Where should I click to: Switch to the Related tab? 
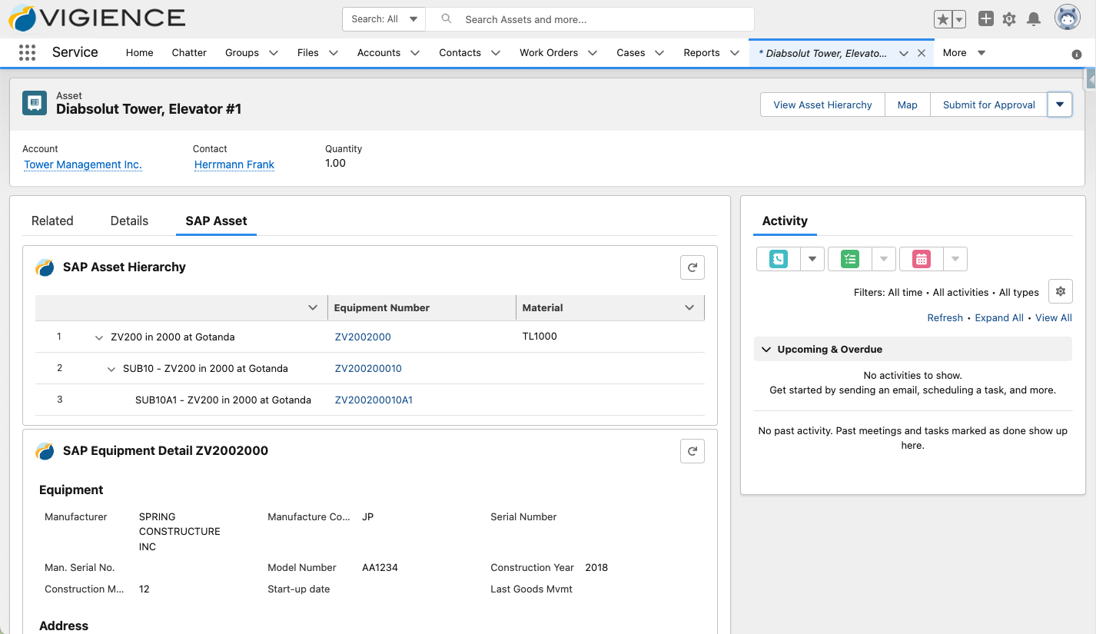(52, 221)
